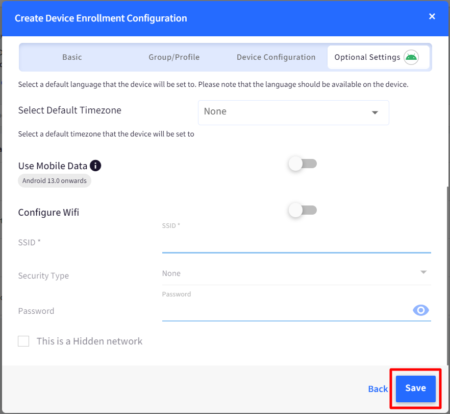This screenshot has height=414, width=450.
Task: Click the Android 13.0 onwards badge
Action: click(x=55, y=181)
